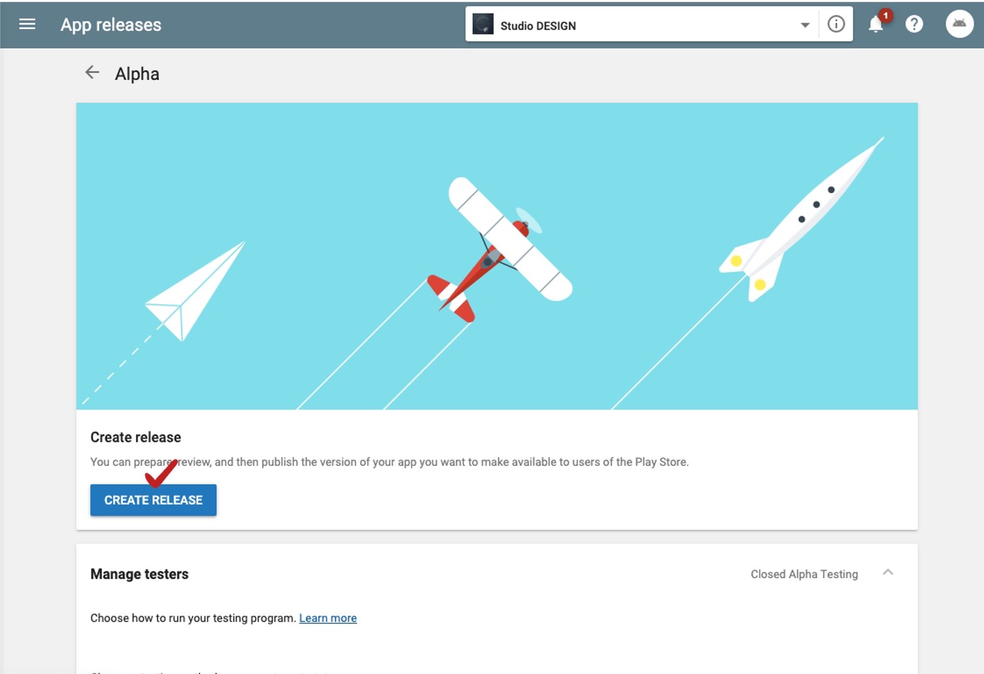Open the notifications bell

pos(876,24)
